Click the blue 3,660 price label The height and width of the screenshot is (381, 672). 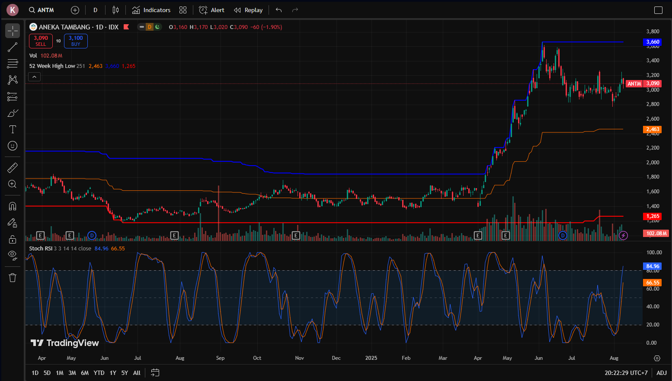(653, 42)
